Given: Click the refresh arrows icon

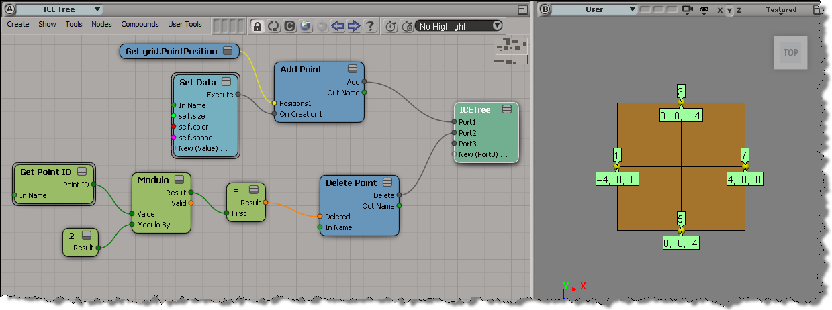Looking at the screenshot, I should 273,26.
